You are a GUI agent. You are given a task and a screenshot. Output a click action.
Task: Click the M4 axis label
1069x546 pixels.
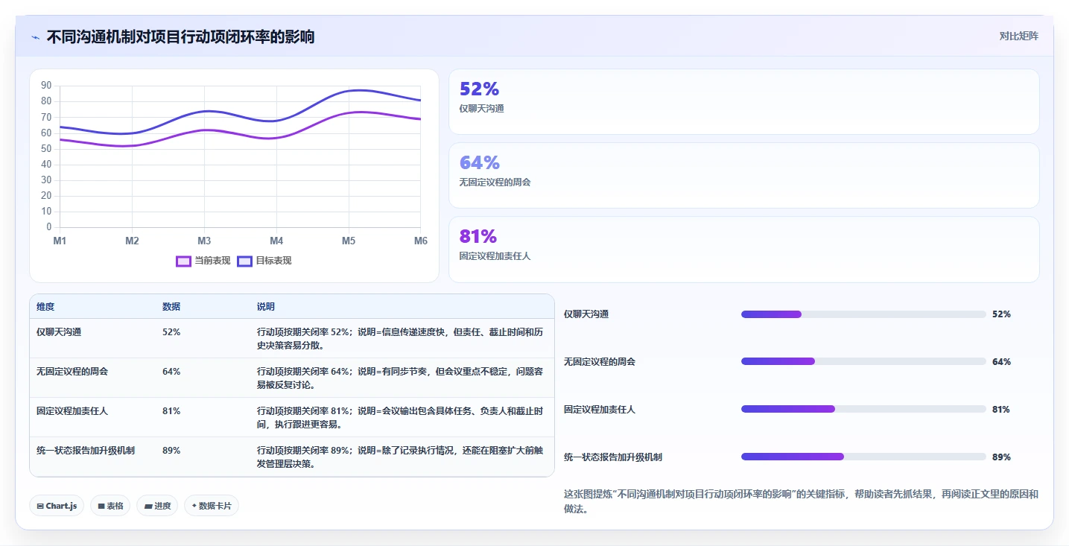point(276,241)
